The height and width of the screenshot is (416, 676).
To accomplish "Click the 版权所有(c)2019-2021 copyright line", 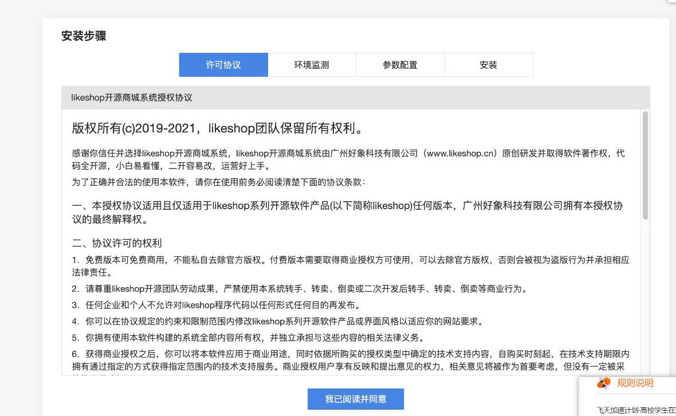I will (x=219, y=128).
